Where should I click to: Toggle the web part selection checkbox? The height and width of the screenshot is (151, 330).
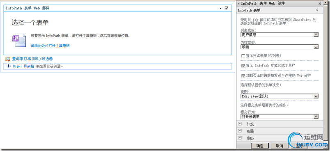pyautogui.click(x=227, y=8)
